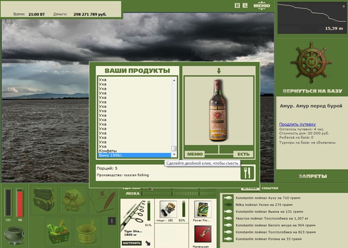Open the top МЕНЮ button
The image size is (348, 248).
tap(261, 6)
